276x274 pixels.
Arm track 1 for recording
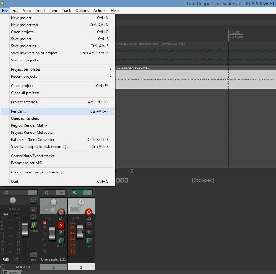[61, 212]
